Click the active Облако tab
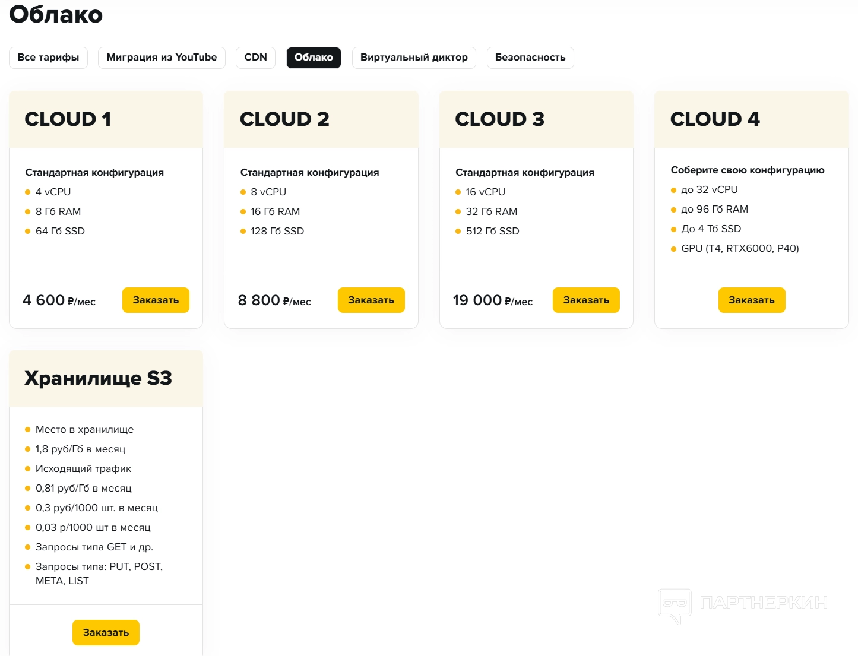The width and height of the screenshot is (858, 656). coord(314,58)
